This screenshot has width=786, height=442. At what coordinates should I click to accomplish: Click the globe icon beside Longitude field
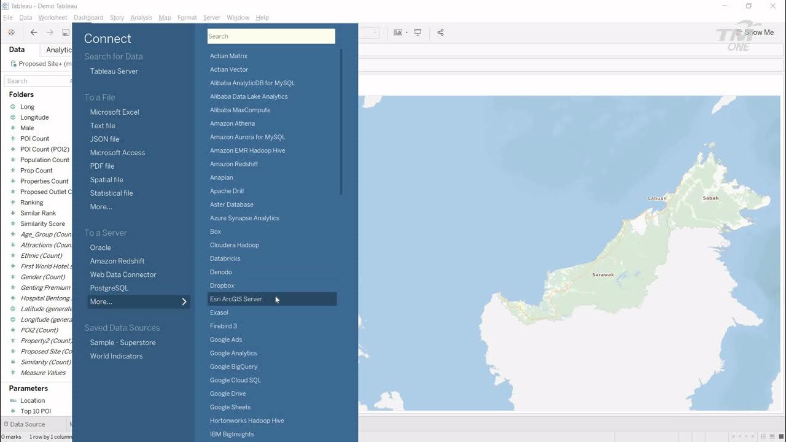[13, 117]
